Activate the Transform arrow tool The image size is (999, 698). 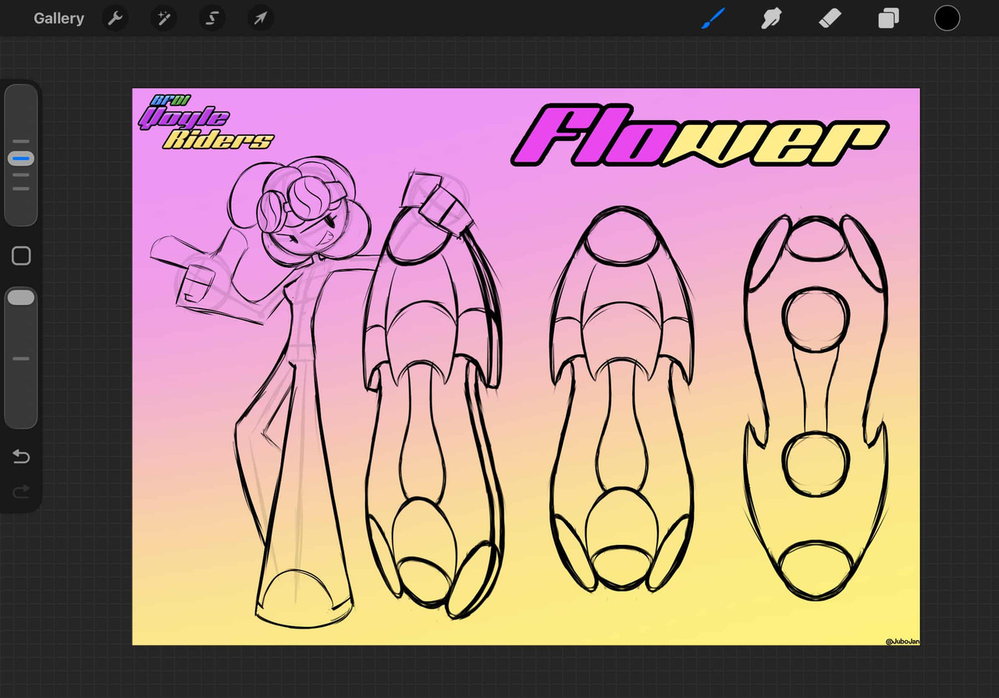261,18
